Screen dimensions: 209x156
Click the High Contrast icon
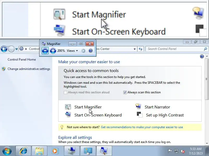point(140,115)
